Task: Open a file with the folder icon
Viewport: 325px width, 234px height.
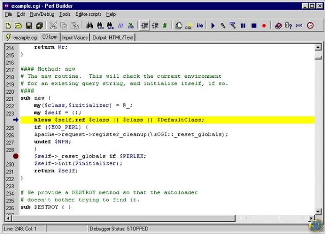Action: [x=18, y=26]
